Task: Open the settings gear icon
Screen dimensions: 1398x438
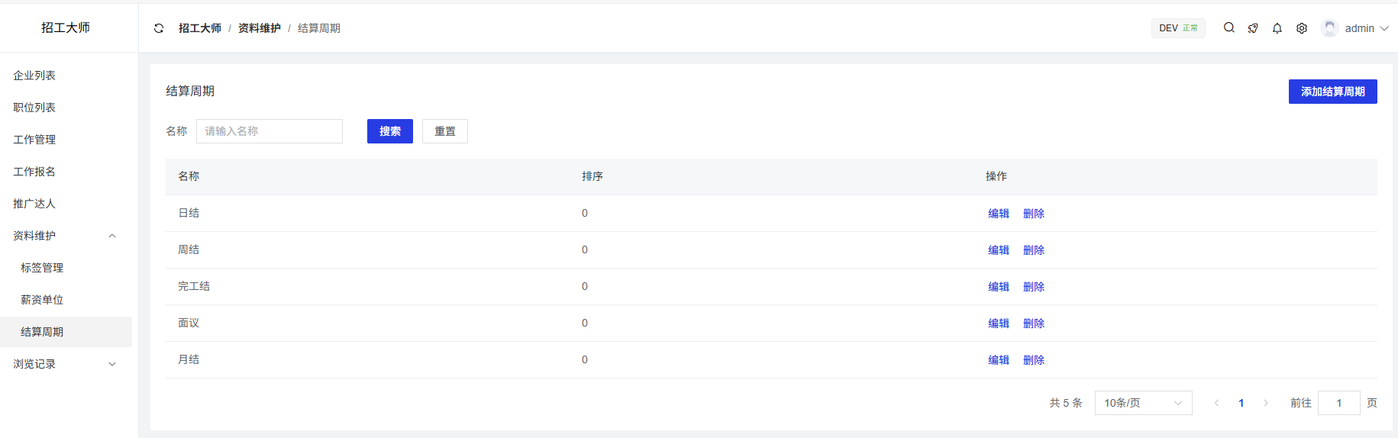Action: click(x=1302, y=28)
